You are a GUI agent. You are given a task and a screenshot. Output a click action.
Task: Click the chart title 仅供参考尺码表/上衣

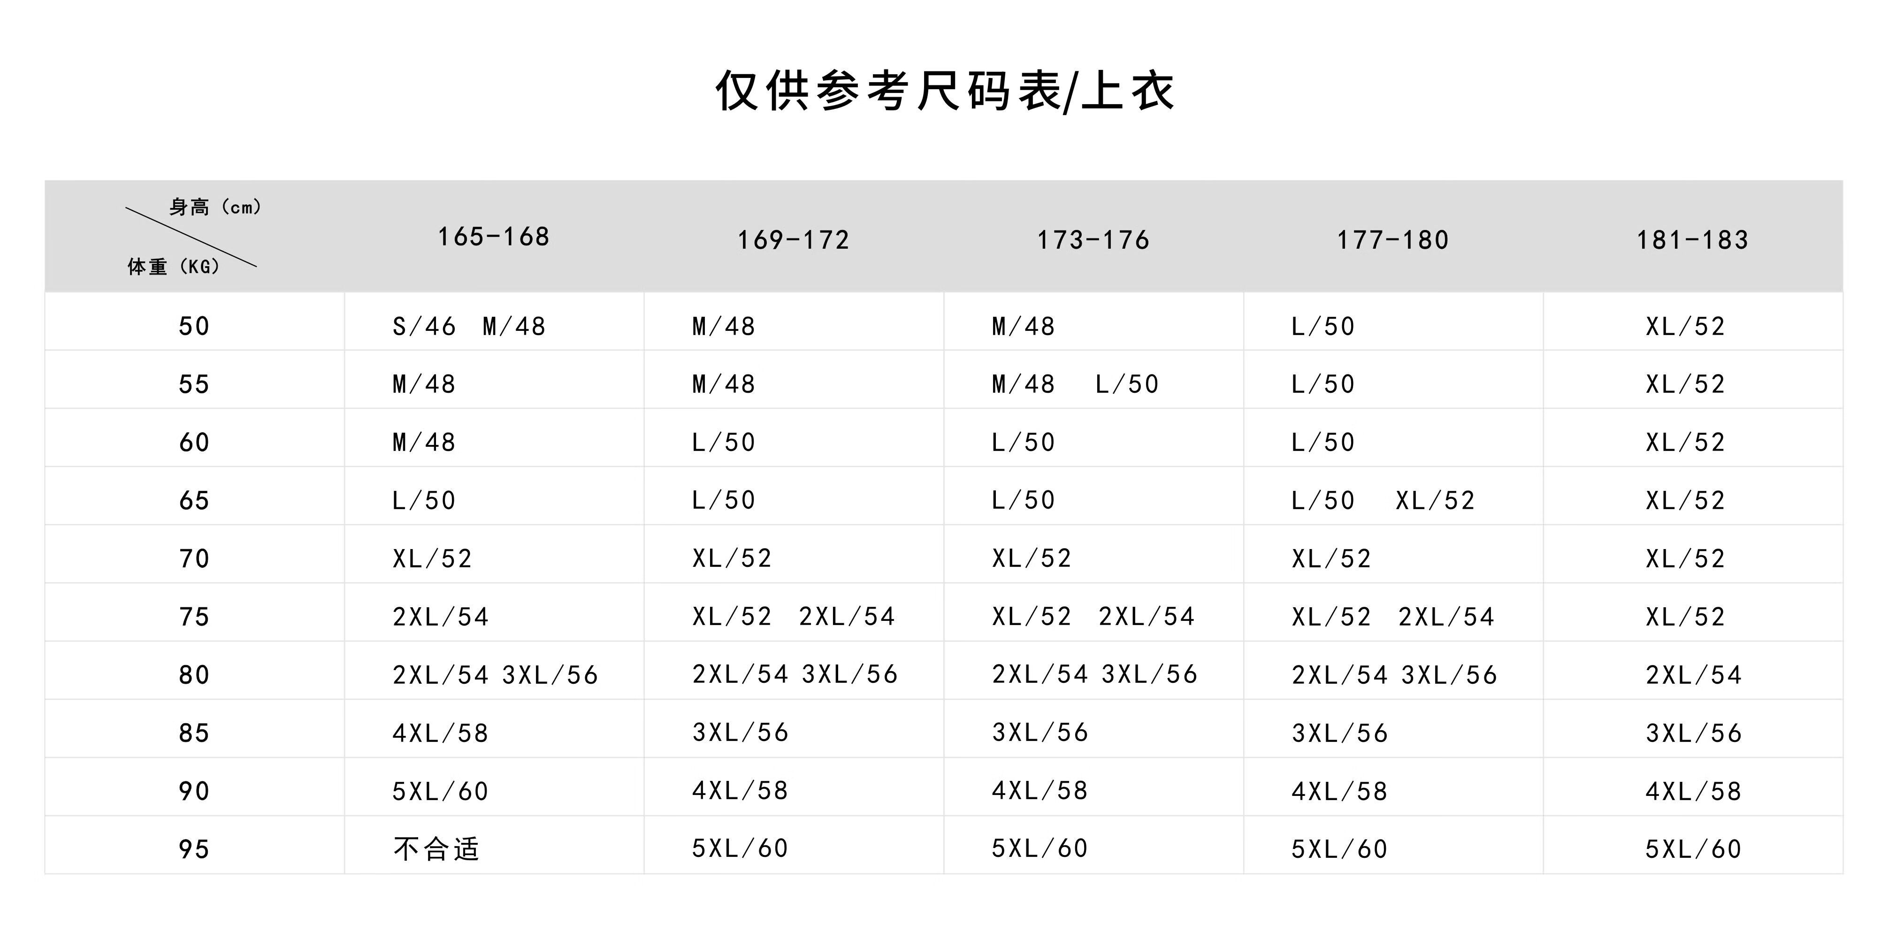(944, 92)
